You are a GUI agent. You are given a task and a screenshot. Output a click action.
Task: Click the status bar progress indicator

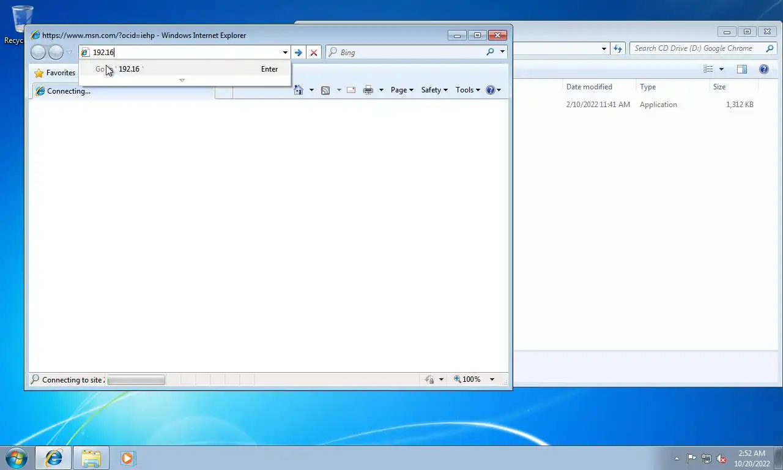coord(136,380)
